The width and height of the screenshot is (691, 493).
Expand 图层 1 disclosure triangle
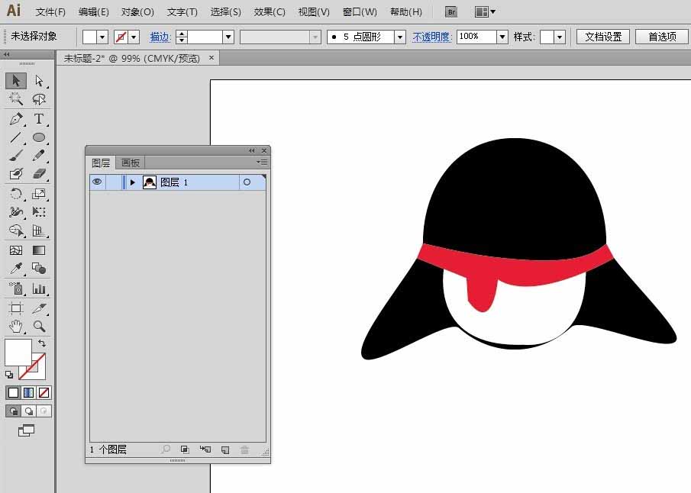(x=132, y=182)
